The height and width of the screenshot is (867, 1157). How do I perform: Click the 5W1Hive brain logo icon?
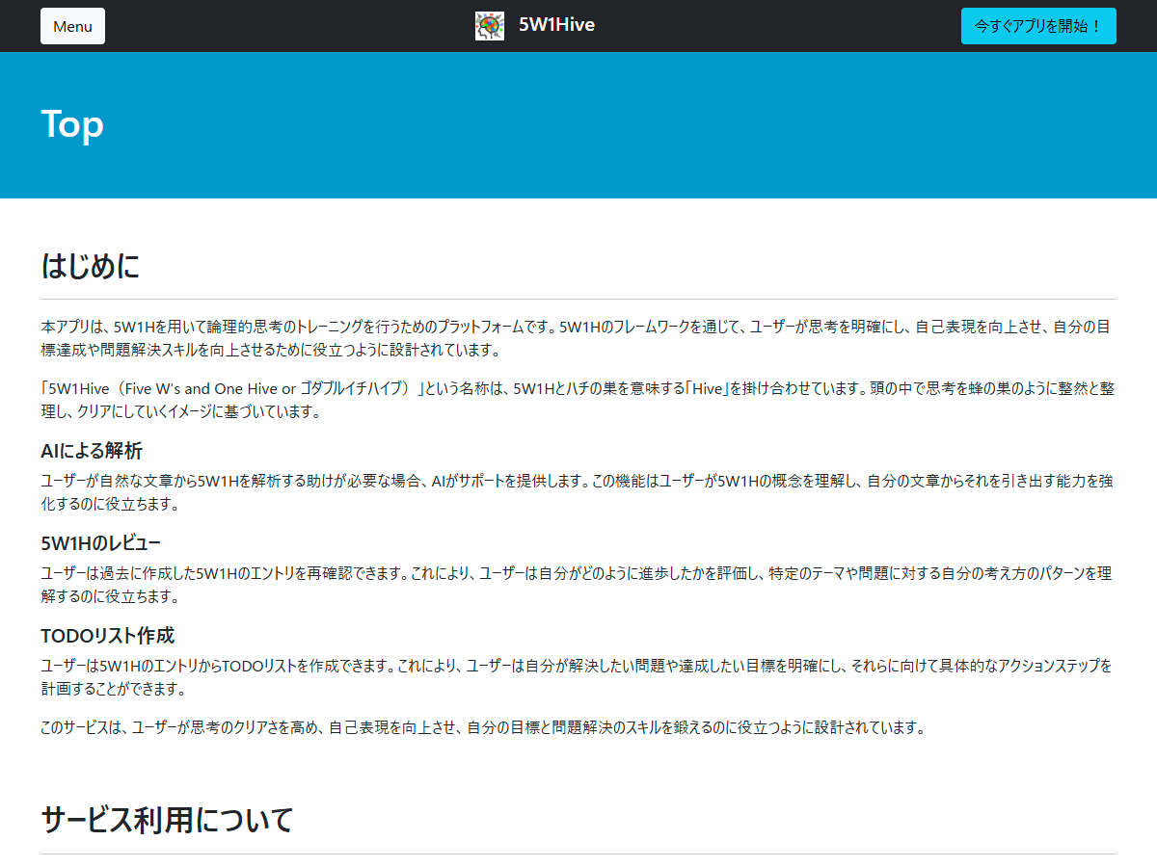pyautogui.click(x=490, y=26)
